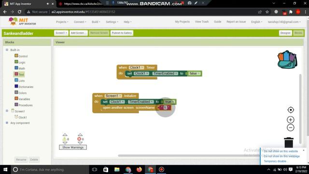Zoom out the blocks workspace

[x=291, y=128]
